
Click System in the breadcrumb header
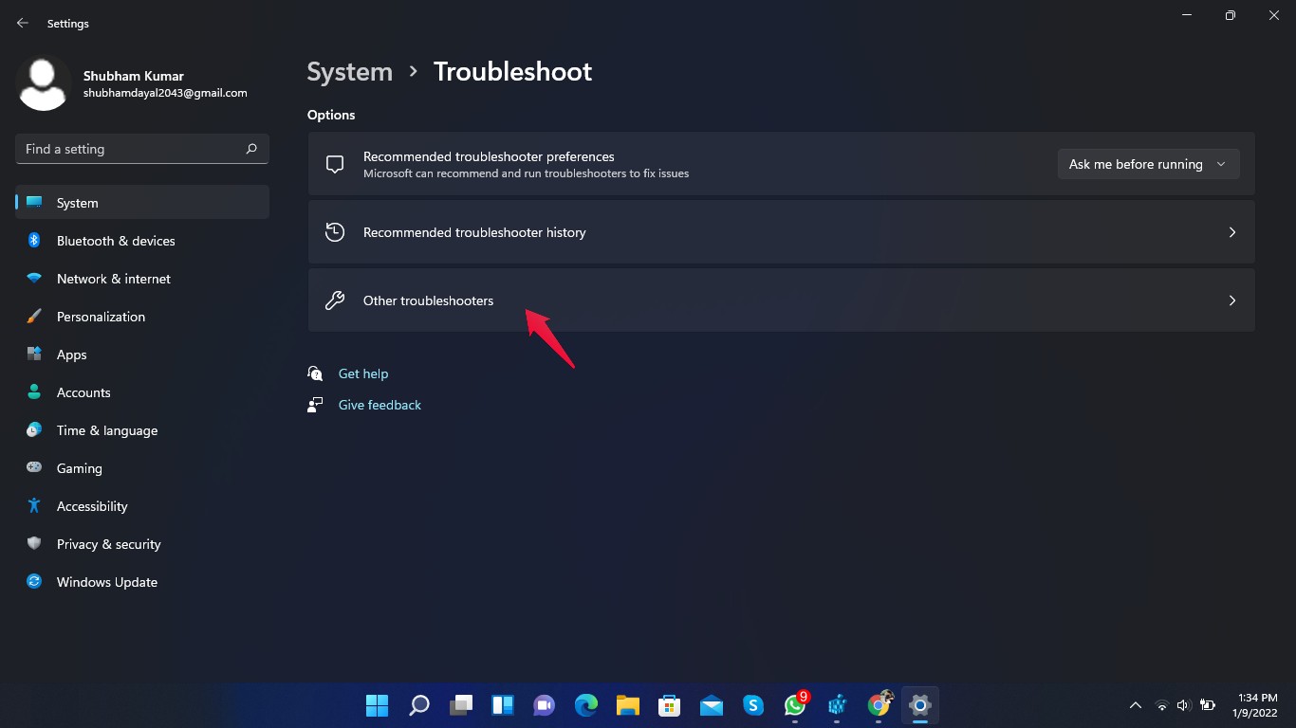[x=350, y=72]
